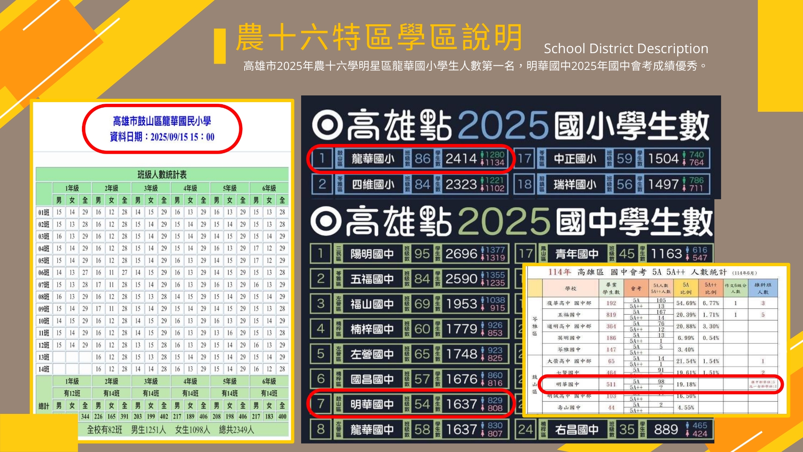
Task: Click the rank 2 badge for 四維國小
Action: click(x=322, y=184)
